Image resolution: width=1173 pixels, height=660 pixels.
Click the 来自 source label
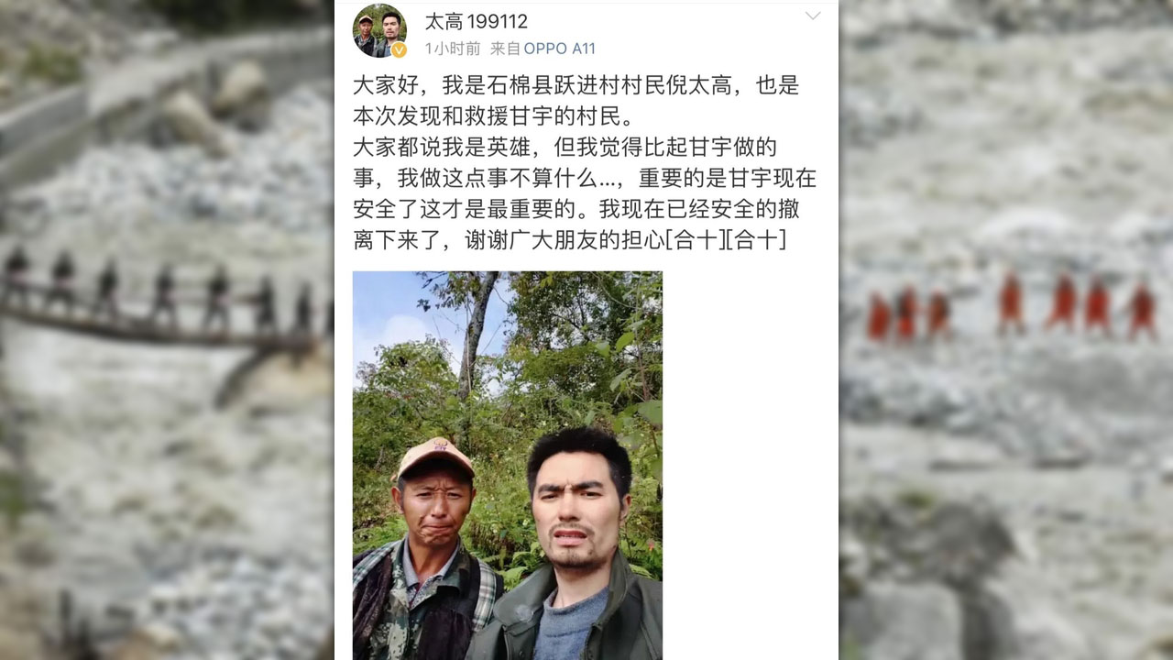click(504, 49)
